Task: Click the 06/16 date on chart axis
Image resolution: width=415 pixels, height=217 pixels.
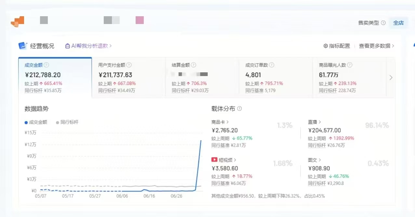Action: (149, 196)
